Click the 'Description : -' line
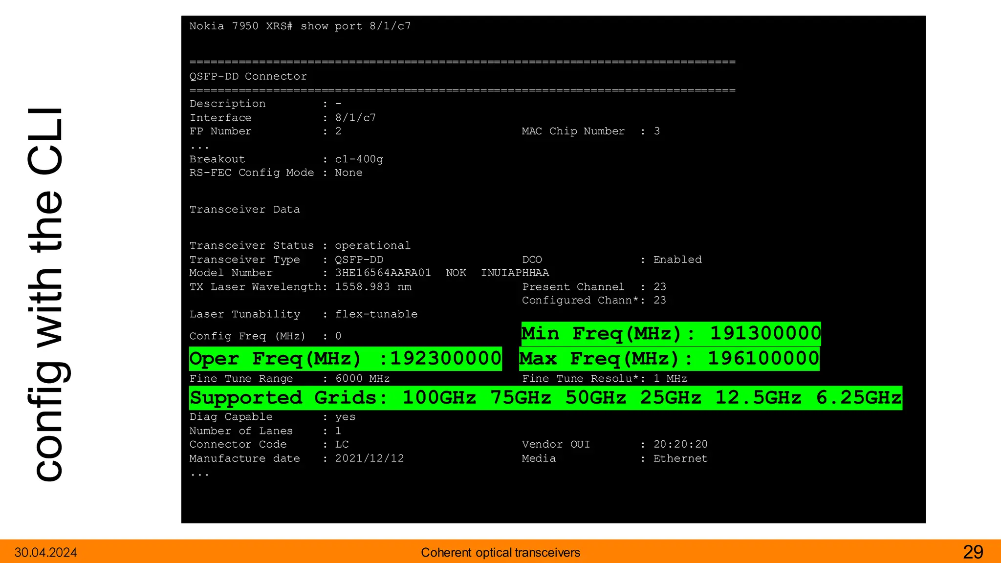Viewport: 1001px width, 563px height. (x=265, y=104)
